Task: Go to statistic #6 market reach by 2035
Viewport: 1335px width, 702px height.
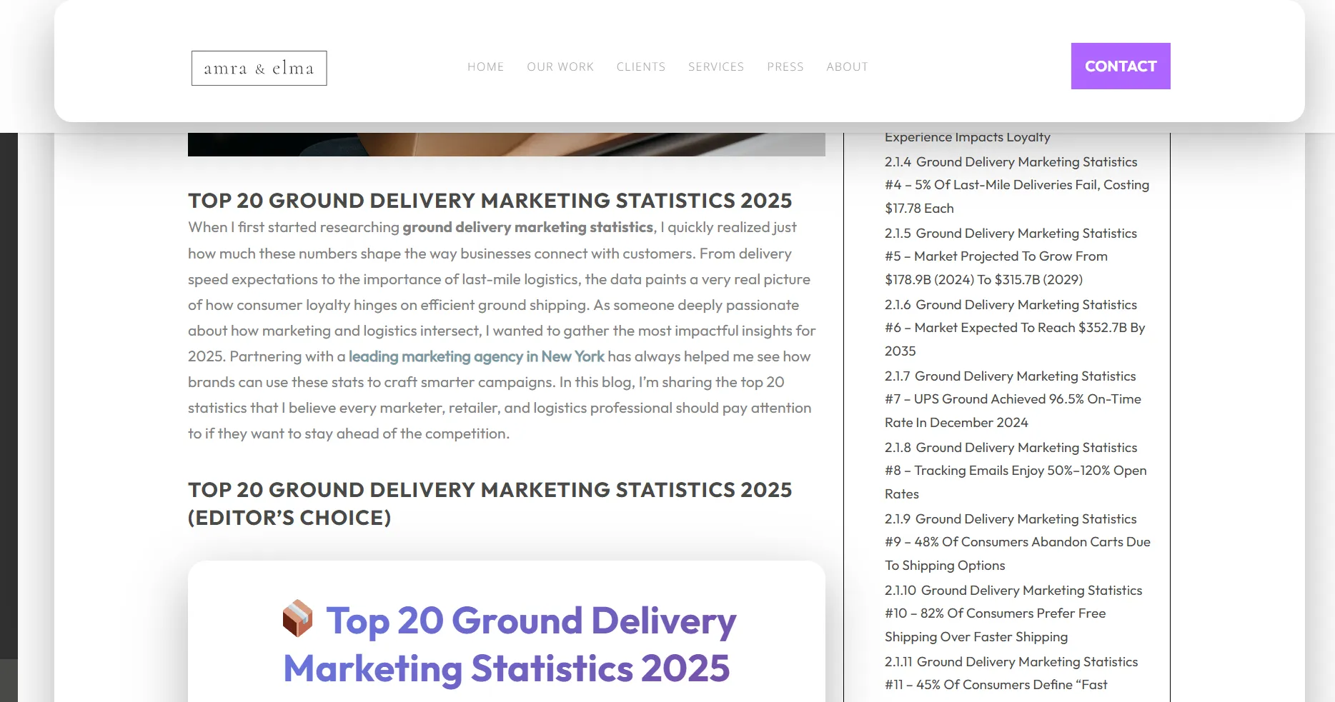Action: (1015, 328)
